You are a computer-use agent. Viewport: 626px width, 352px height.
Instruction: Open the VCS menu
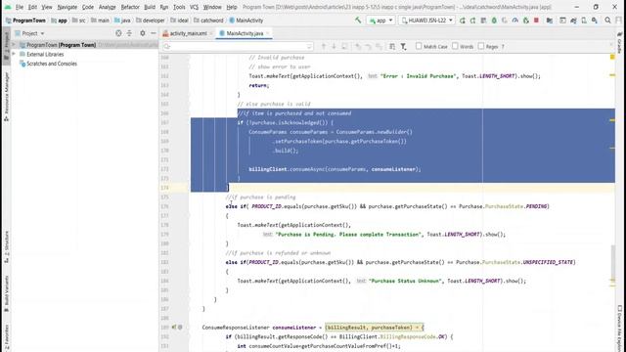194,7
